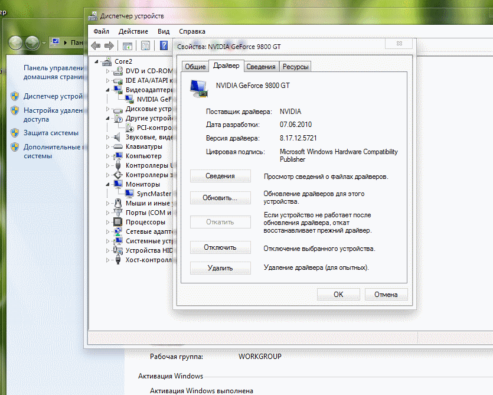493x395 pixels.
Task: Select the Клавиатуры keyboard icon
Action: (x=118, y=146)
